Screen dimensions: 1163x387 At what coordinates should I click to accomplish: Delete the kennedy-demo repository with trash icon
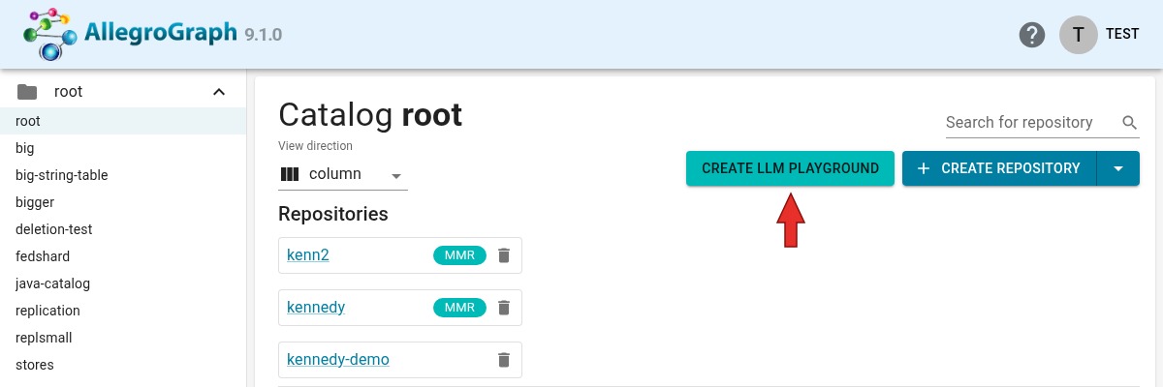coord(503,360)
